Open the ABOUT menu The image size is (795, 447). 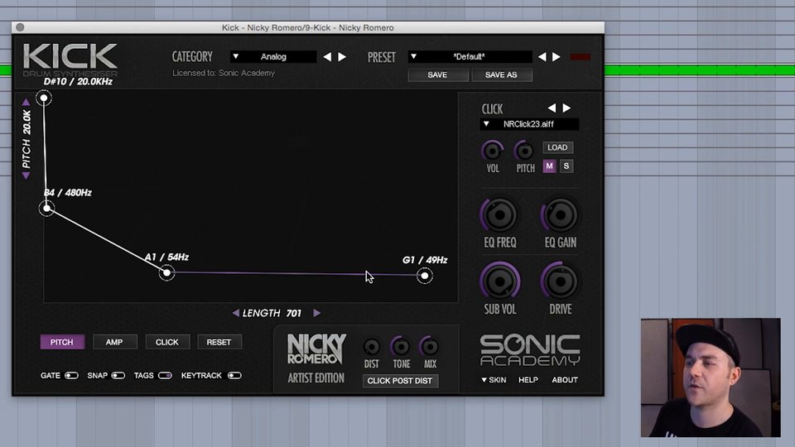pyautogui.click(x=564, y=380)
